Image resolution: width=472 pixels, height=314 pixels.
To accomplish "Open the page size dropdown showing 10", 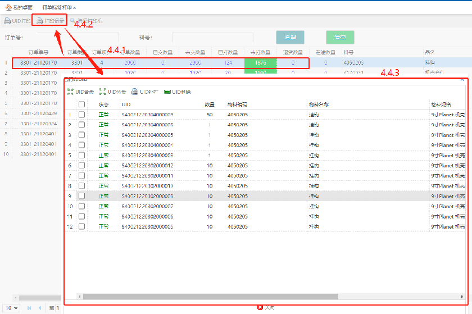I will (12, 308).
